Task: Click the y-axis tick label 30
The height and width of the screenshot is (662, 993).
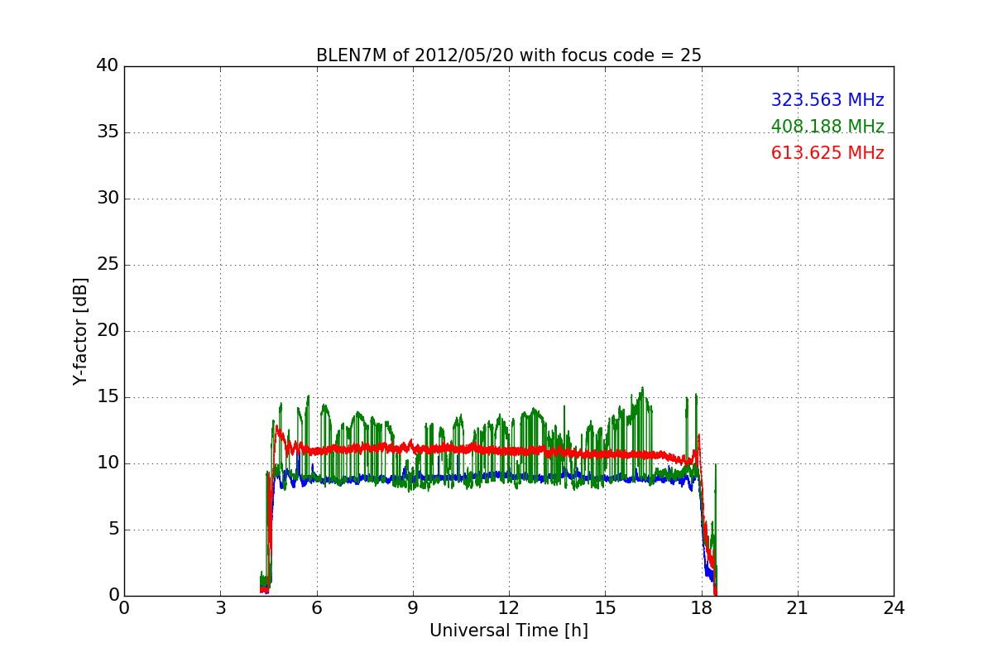Action: pyautogui.click(x=106, y=199)
